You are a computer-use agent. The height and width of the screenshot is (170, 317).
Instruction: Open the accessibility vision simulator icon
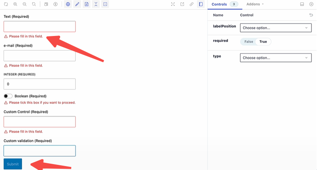coord(55,4)
